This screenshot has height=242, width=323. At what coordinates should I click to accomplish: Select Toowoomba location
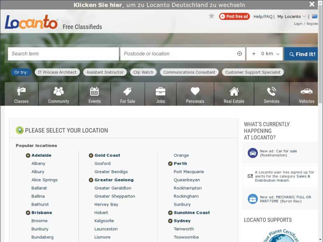click(x=186, y=237)
